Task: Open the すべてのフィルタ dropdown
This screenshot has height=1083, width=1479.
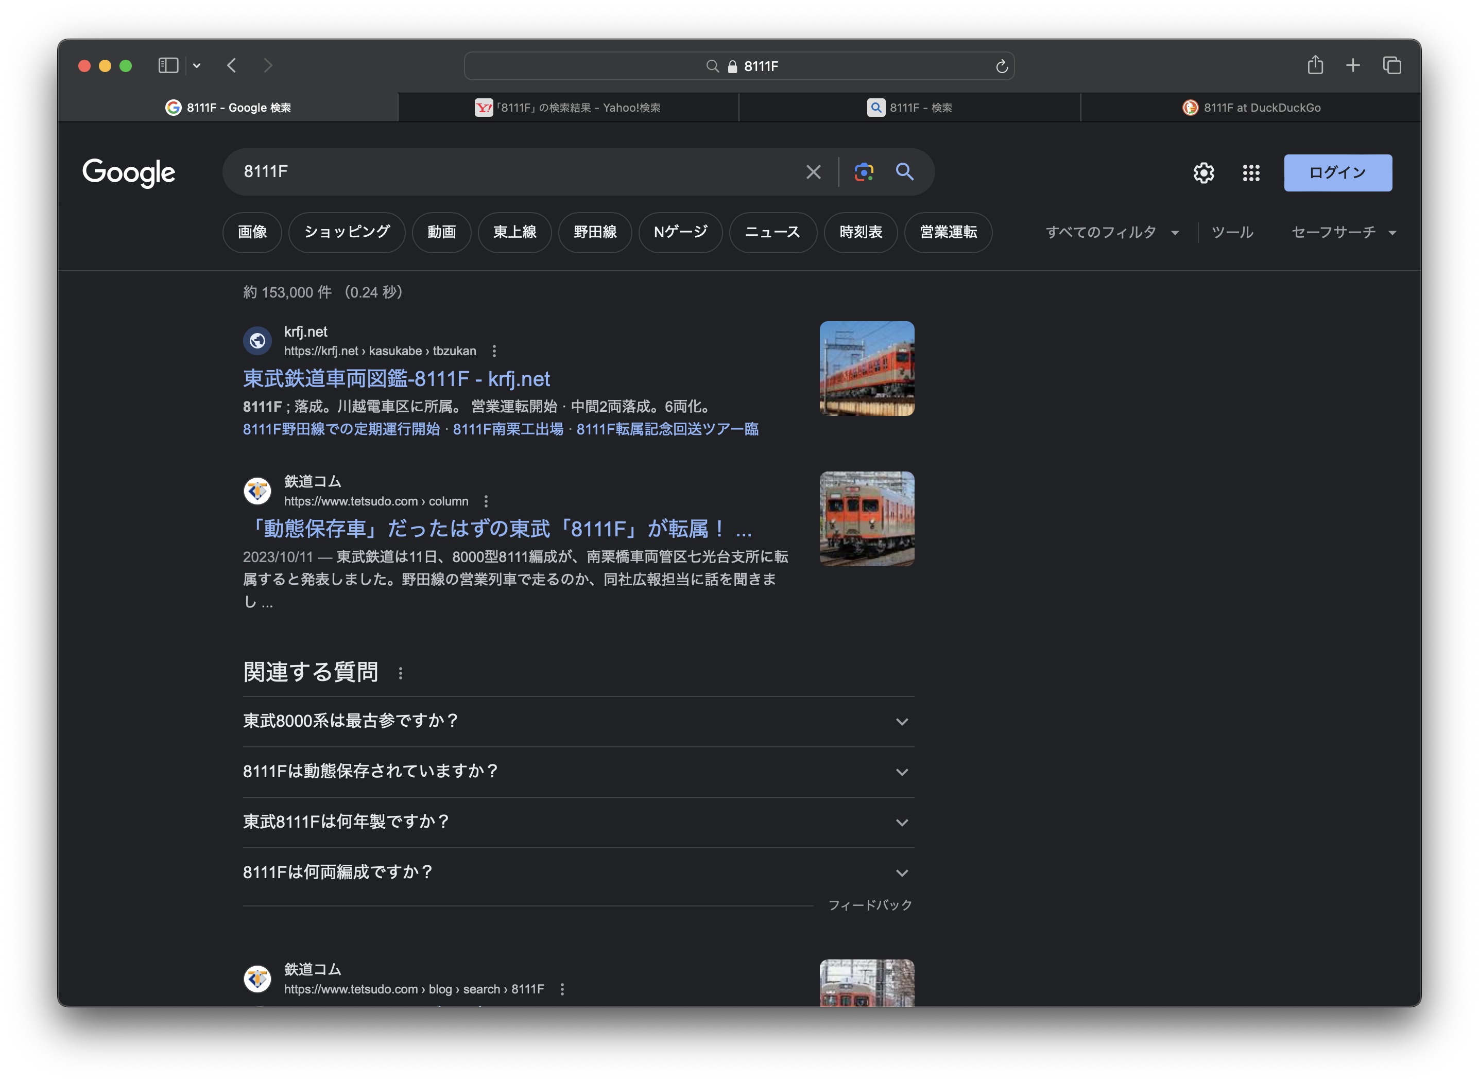Action: pos(1112,232)
